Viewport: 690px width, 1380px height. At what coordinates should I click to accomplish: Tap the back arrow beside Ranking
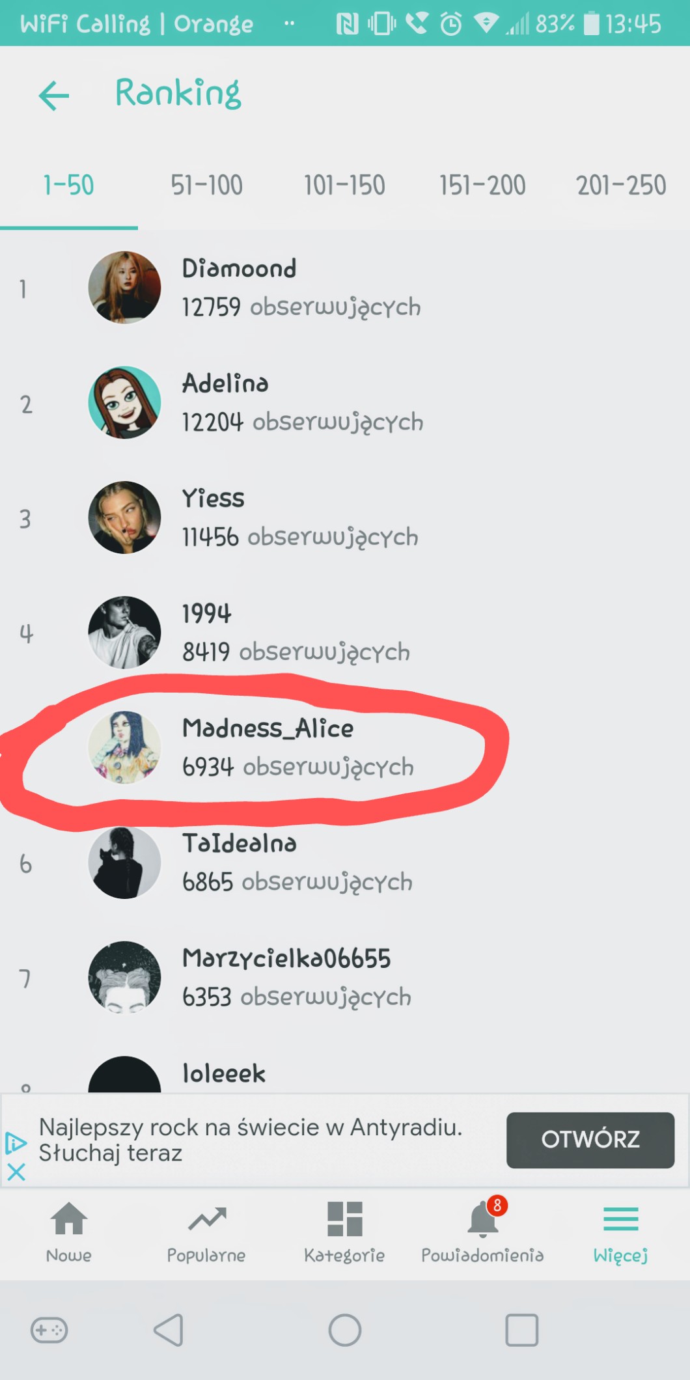[54, 96]
